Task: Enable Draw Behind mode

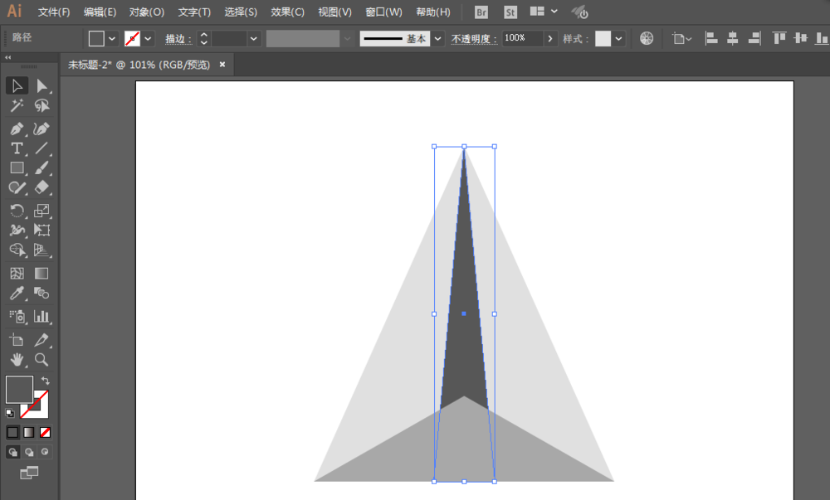Action: [x=29, y=452]
